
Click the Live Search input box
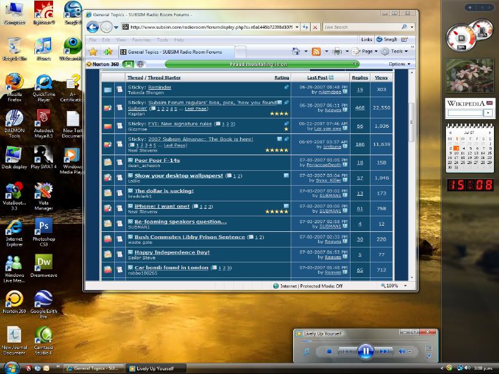pos(362,27)
